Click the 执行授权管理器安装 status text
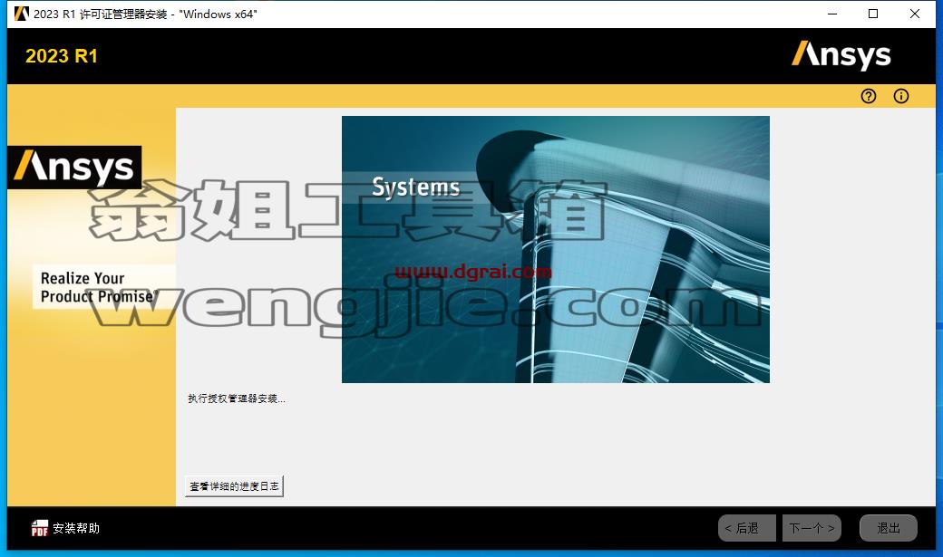 click(237, 399)
